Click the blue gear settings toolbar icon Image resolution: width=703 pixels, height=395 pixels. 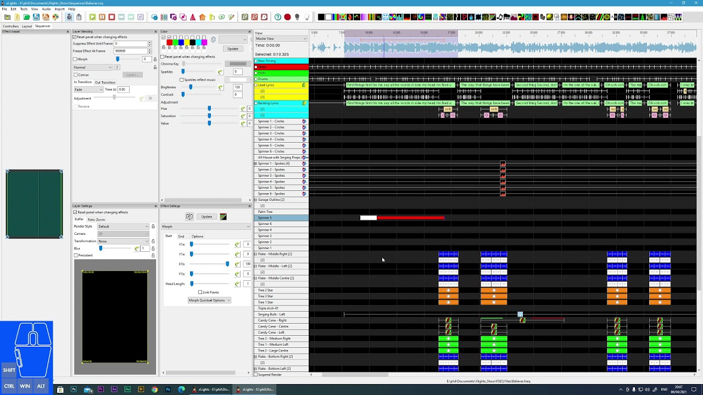point(154,18)
